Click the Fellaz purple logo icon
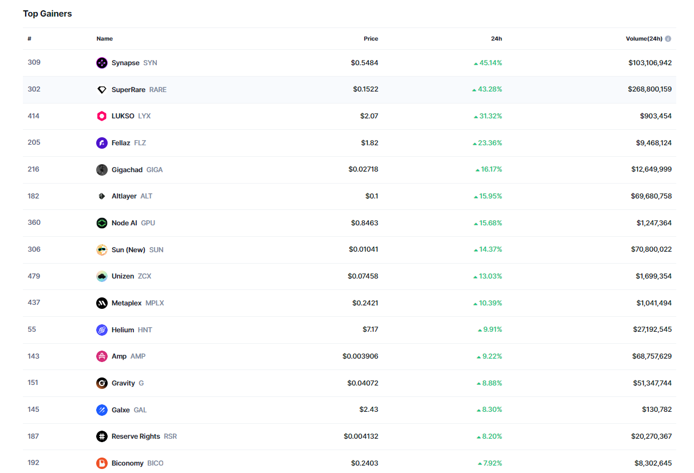Viewport: 694px width, 473px height. click(102, 143)
